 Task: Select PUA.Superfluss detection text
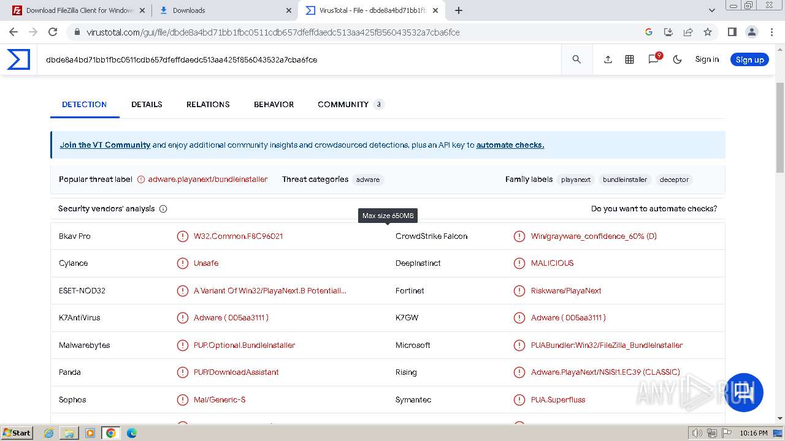[x=558, y=399]
